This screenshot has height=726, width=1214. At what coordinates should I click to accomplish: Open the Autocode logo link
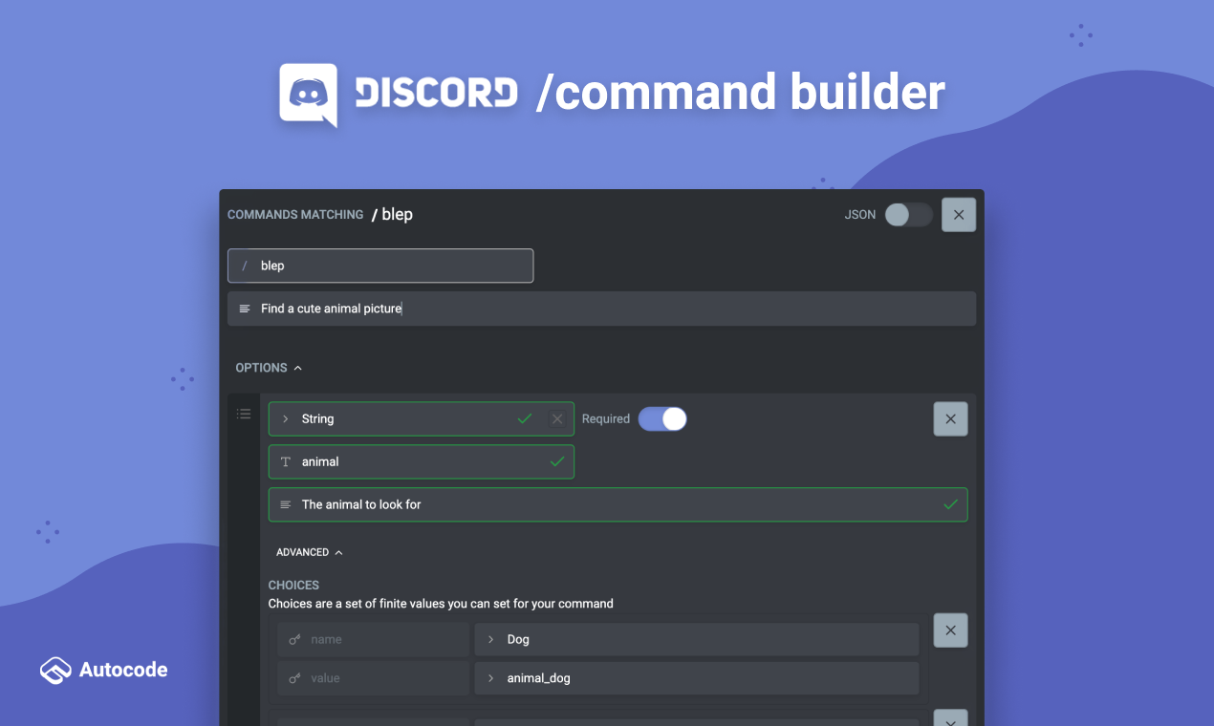coord(104,671)
